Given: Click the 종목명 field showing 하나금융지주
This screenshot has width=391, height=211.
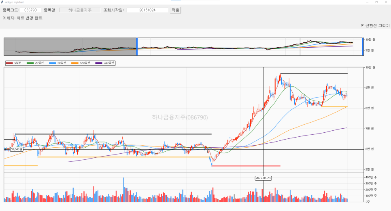Looking at the screenshot, I should coord(80,10).
